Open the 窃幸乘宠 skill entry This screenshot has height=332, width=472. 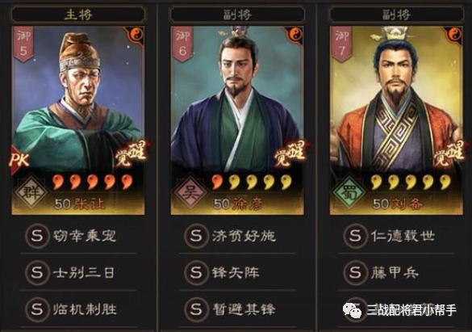(78, 236)
